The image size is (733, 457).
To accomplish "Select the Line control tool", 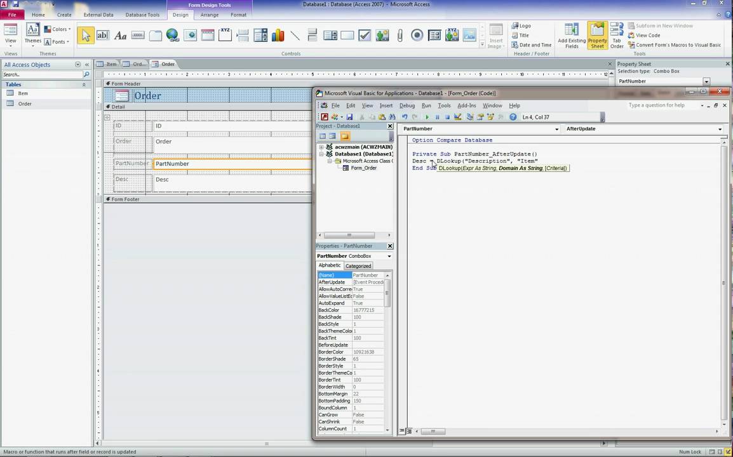I will [x=295, y=35].
